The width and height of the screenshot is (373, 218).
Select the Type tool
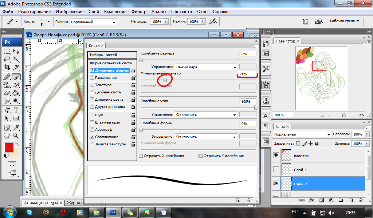(x=16, y=110)
